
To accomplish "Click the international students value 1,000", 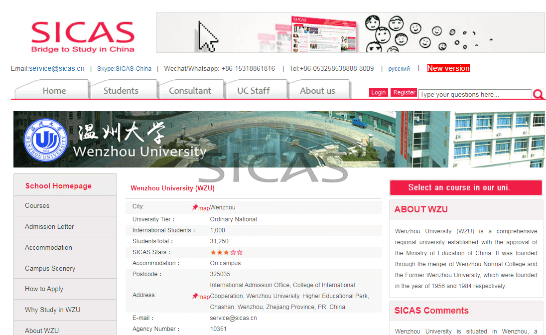I will (x=218, y=230).
